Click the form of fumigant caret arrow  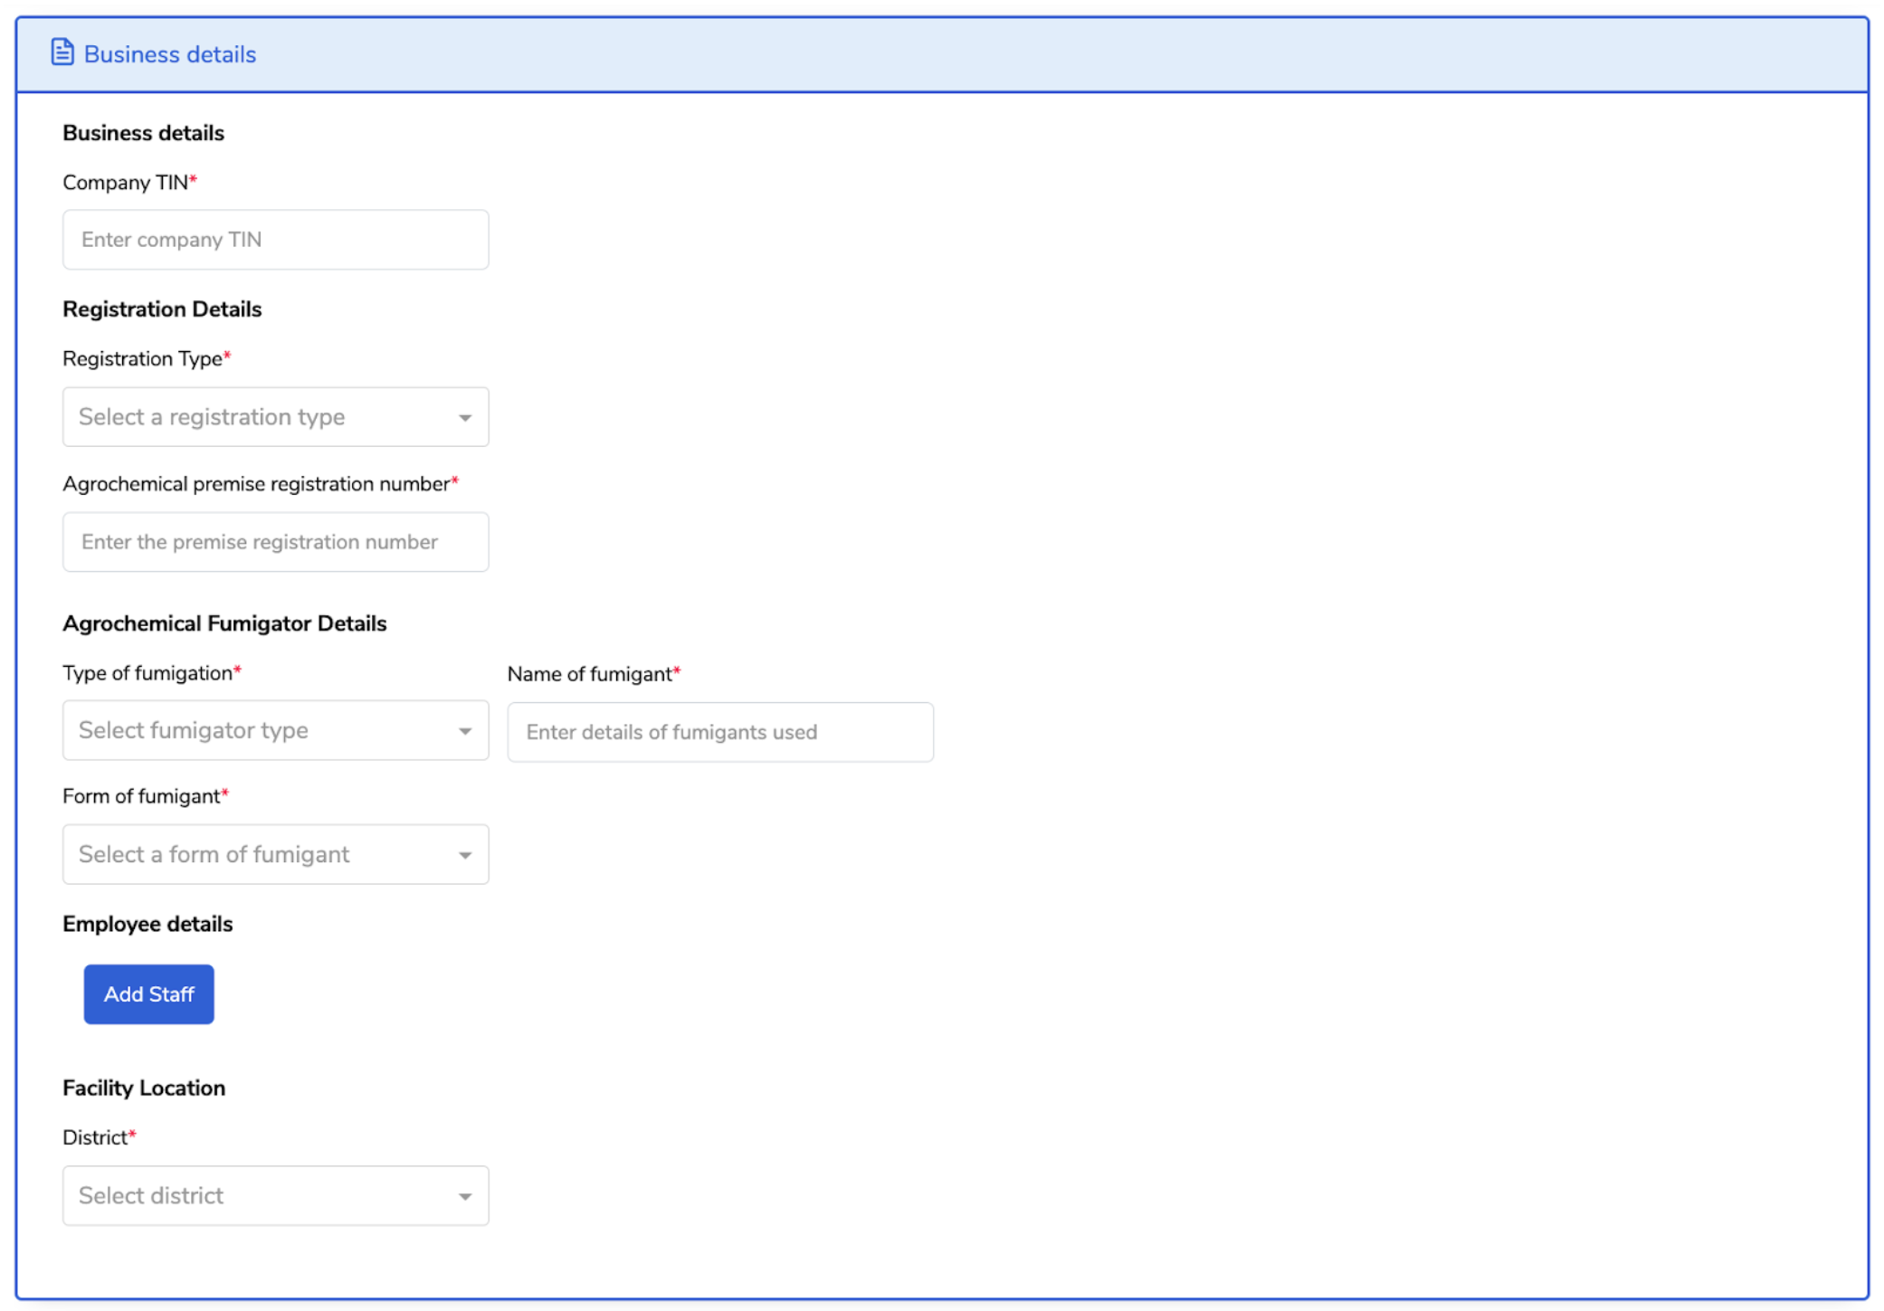pyautogui.click(x=465, y=855)
